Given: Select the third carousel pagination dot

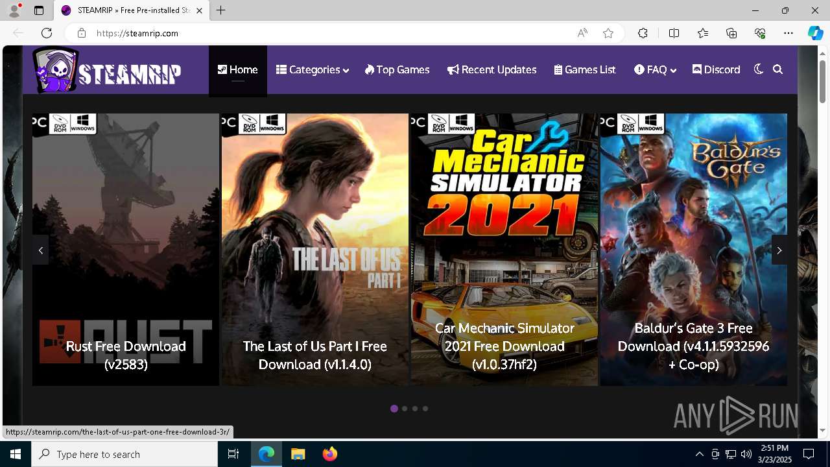Looking at the screenshot, I should point(415,409).
